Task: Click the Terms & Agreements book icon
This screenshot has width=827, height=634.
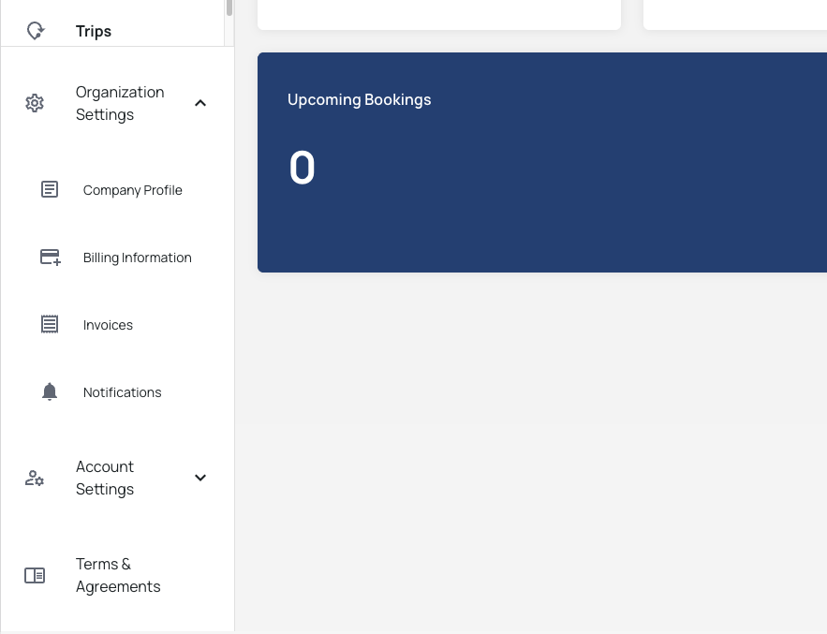Action: pos(35,575)
